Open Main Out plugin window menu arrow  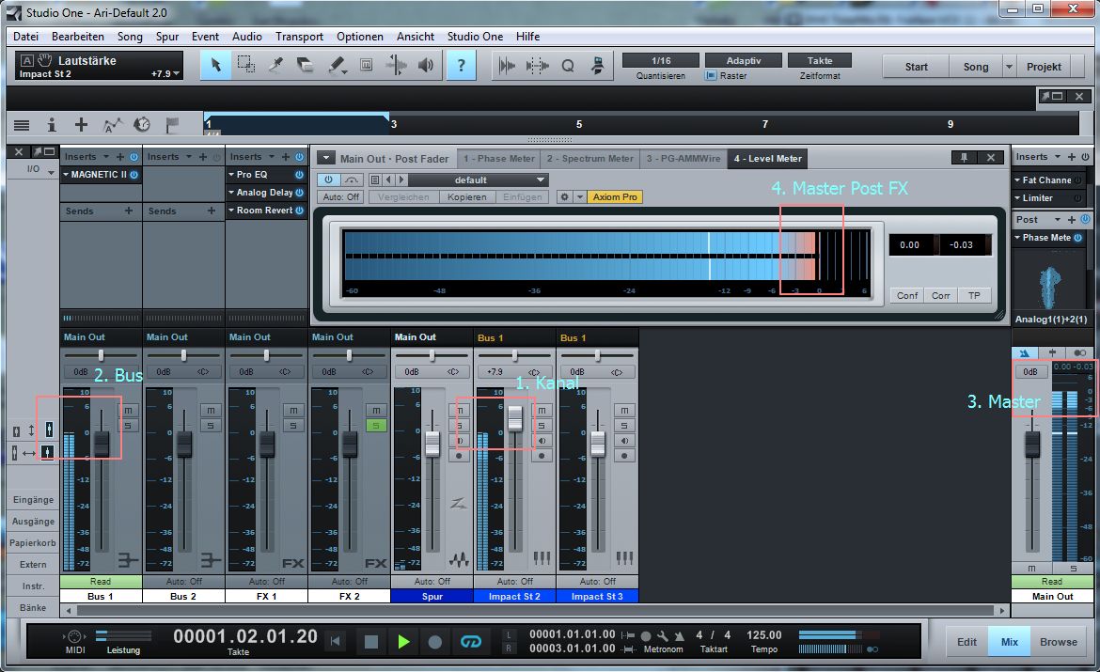325,158
